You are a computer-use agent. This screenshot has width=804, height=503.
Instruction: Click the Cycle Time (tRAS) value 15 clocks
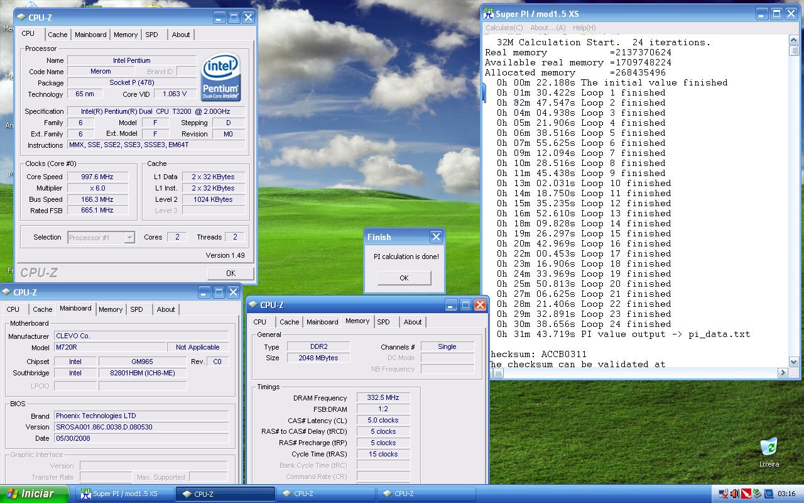point(383,454)
